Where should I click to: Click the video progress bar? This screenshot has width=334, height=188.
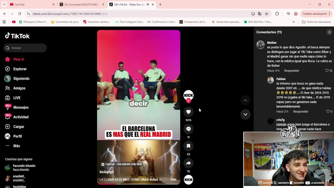click(139, 184)
